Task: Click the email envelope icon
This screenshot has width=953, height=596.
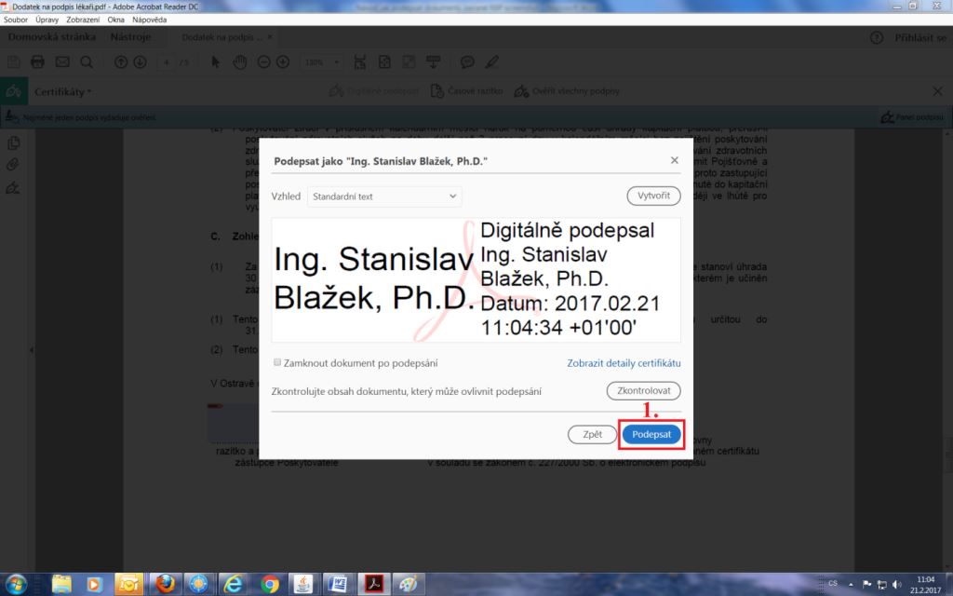Action: [x=62, y=62]
